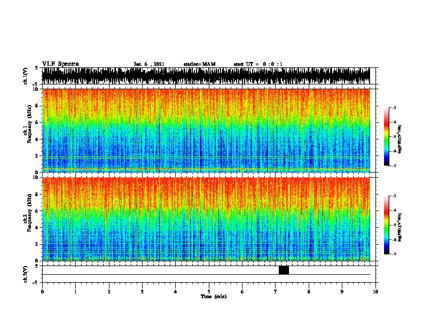Click the time axis tick label '6'
The image size is (423, 327).
tap(242, 291)
